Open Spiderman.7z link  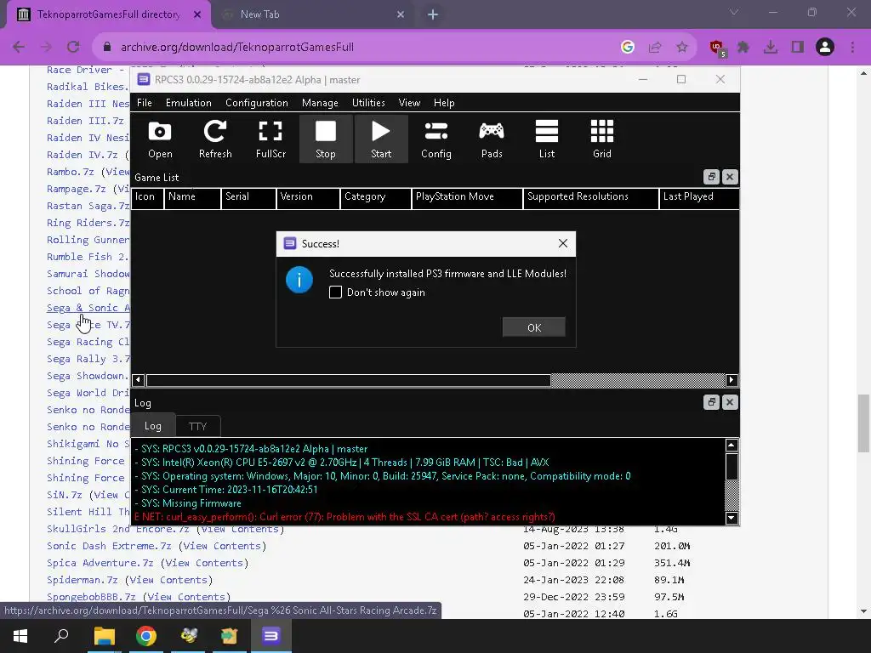tap(83, 580)
